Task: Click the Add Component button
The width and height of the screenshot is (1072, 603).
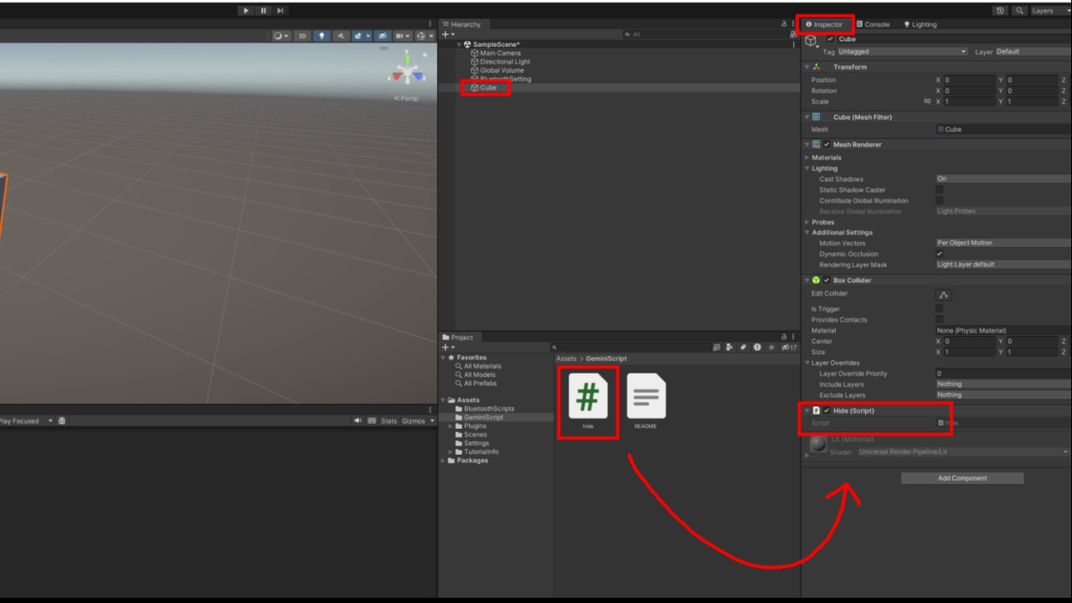Action: click(x=961, y=478)
